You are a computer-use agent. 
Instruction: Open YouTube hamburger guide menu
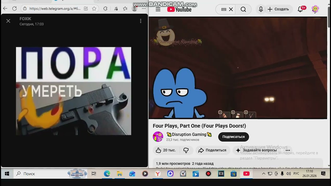click(x=158, y=10)
